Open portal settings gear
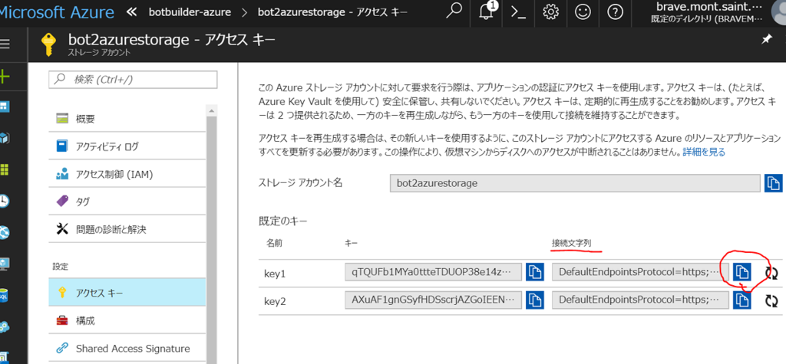The height and width of the screenshot is (364, 786). (x=550, y=12)
